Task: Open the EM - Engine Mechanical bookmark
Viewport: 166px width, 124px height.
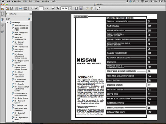Action: coord(19,51)
